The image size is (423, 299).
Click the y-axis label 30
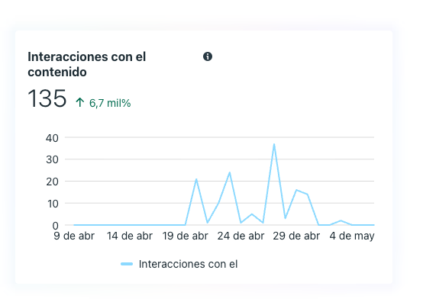(52, 160)
